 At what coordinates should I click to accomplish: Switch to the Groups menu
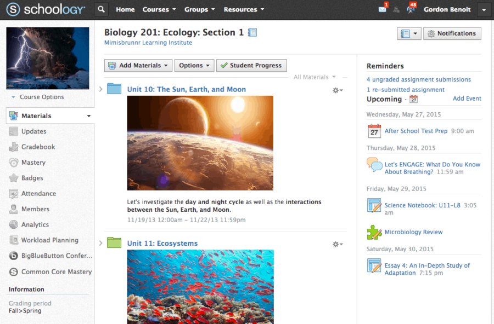[199, 9]
